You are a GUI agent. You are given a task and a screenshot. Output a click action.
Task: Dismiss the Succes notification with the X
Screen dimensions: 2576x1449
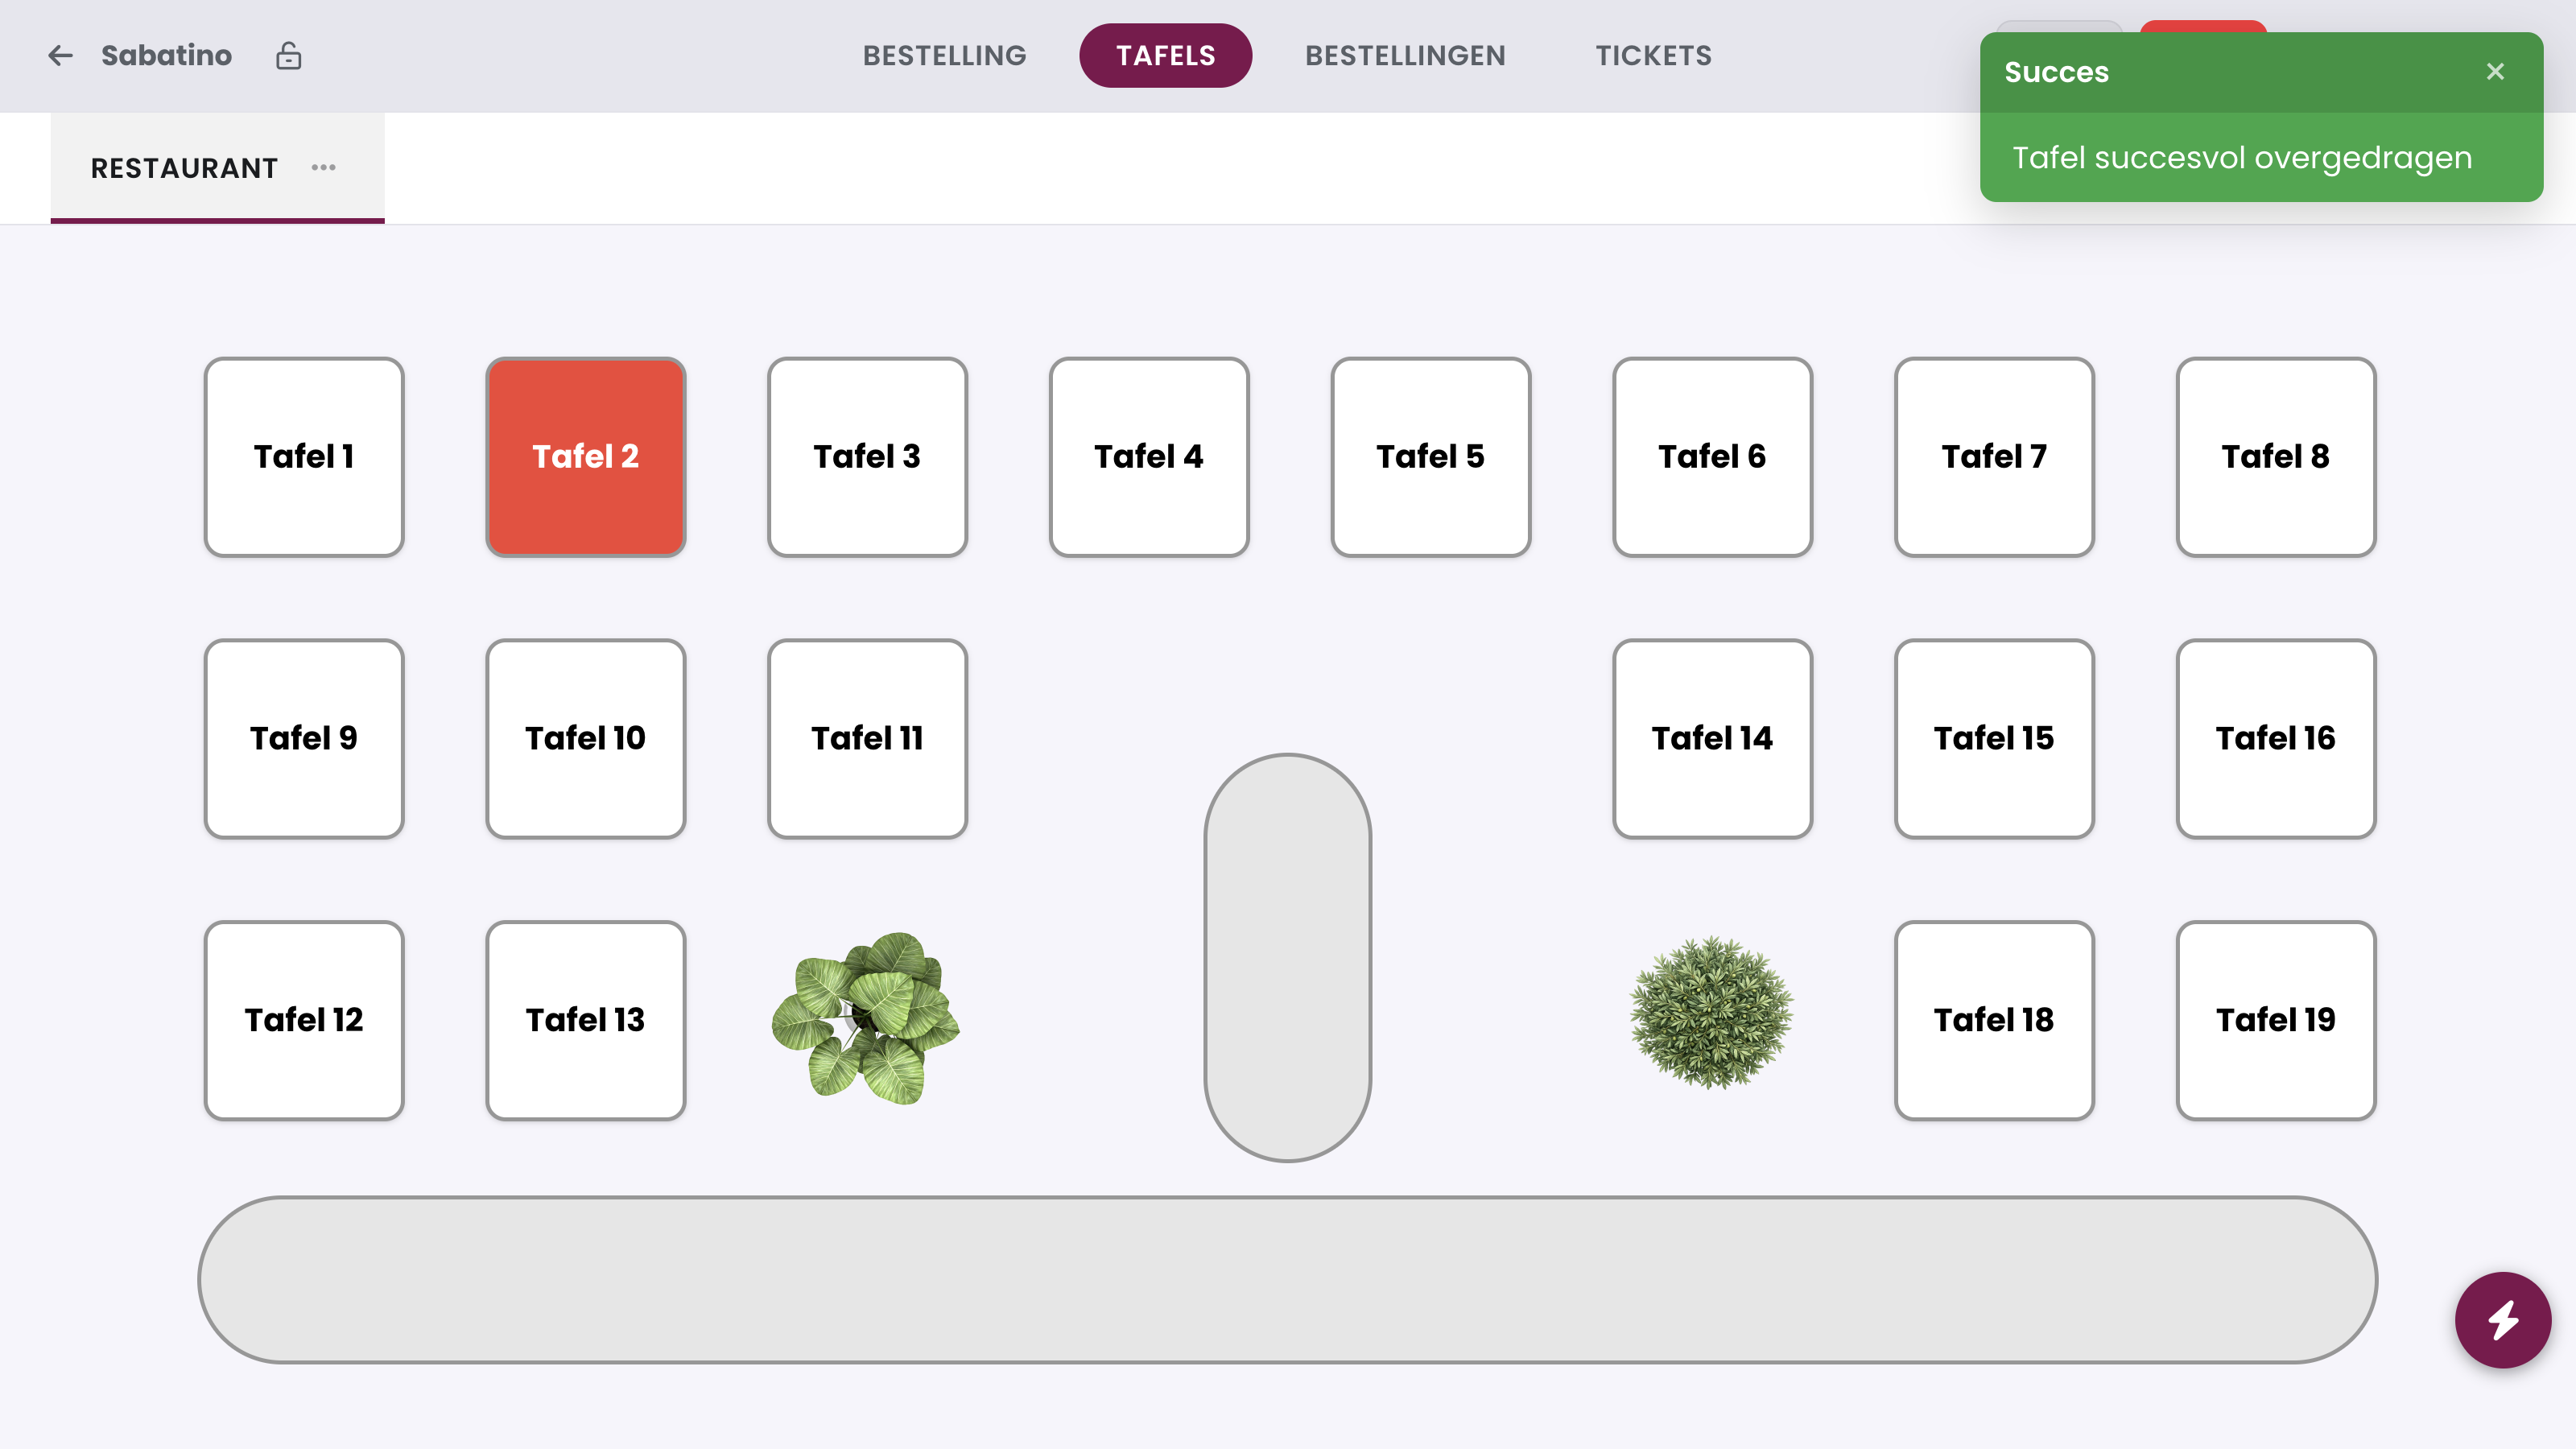pyautogui.click(x=2495, y=72)
